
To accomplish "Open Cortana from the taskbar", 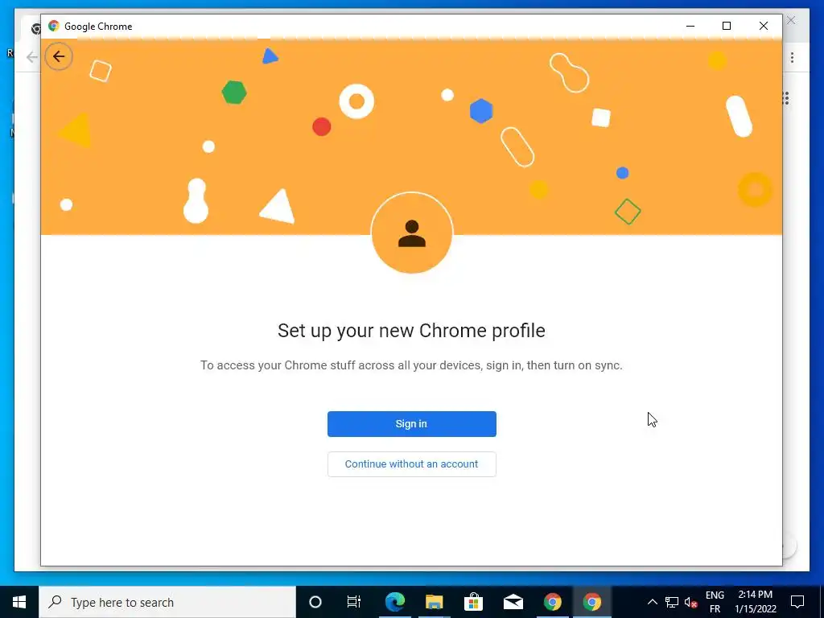I will pos(315,602).
